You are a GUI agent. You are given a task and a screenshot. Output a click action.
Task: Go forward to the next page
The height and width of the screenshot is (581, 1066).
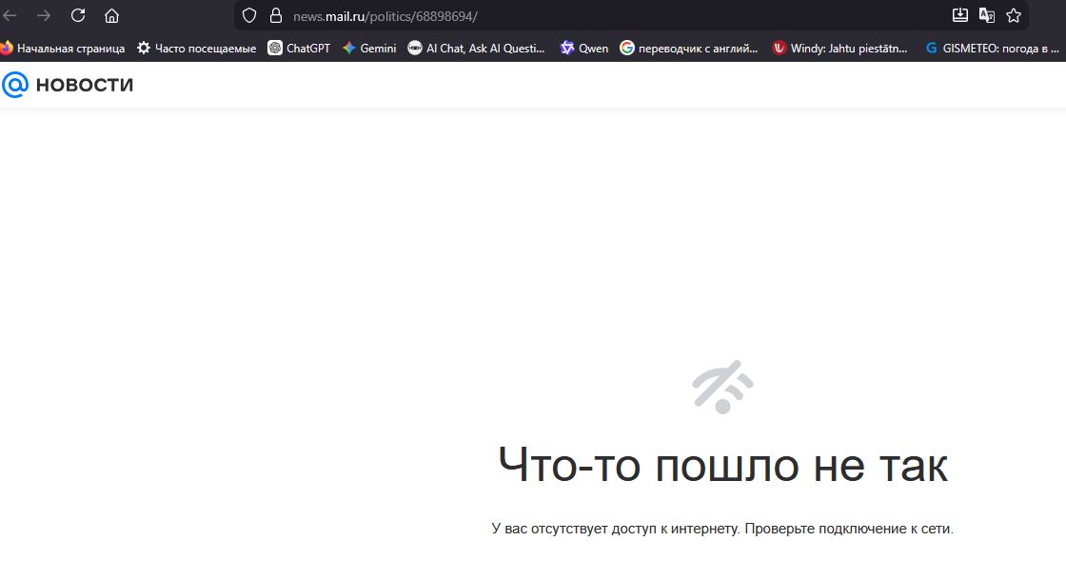click(x=44, y=15)
